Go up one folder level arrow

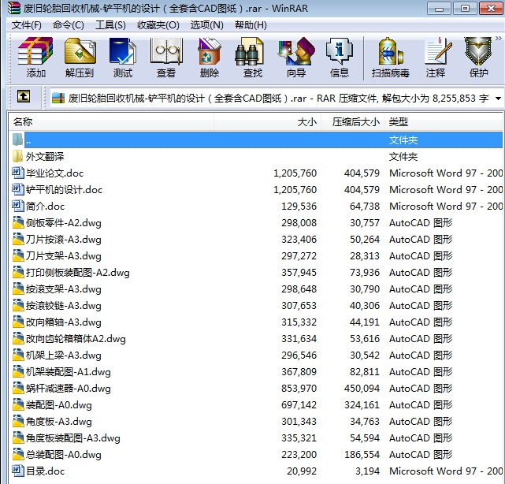[24, 96]
